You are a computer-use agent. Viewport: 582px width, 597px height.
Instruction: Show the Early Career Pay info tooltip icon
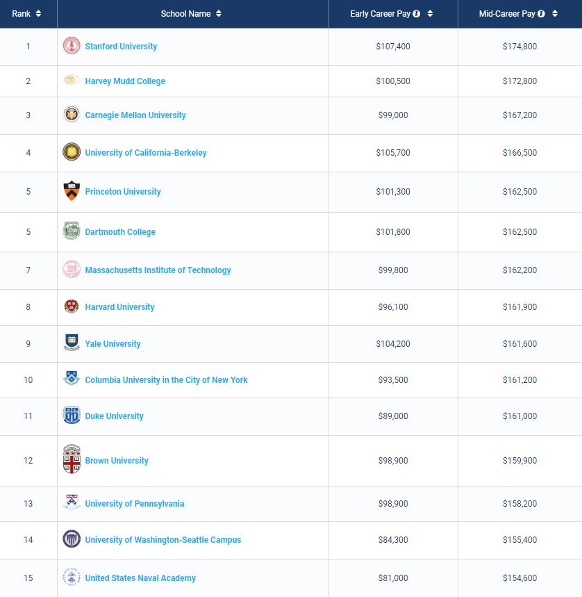(417, 14)
